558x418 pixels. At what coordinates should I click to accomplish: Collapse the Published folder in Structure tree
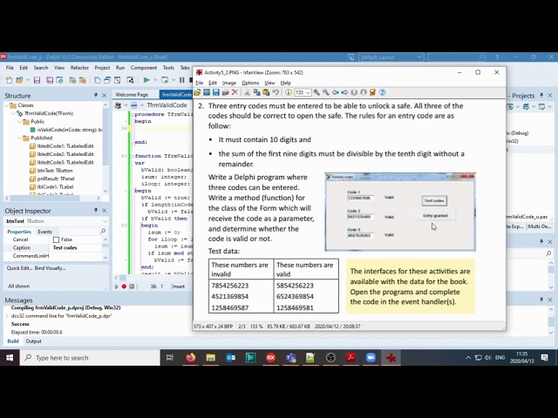[x=20, y=138]
